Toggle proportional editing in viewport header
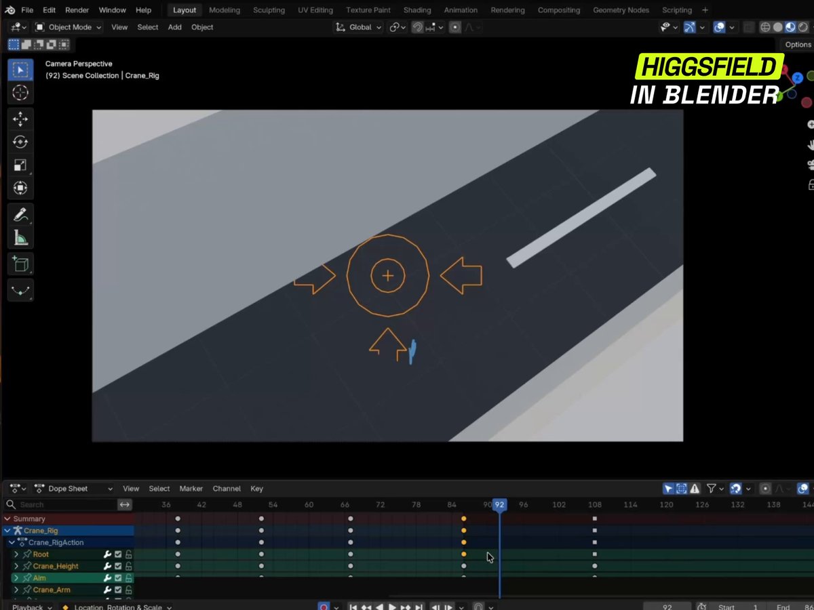This screenshot has height=610, width=814. click(455, 27)
